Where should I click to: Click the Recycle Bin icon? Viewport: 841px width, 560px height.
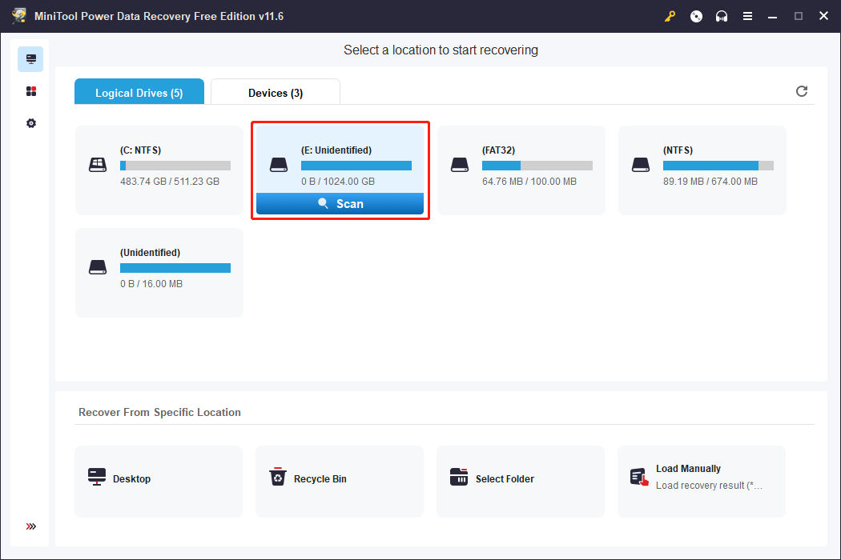[278, 477]
